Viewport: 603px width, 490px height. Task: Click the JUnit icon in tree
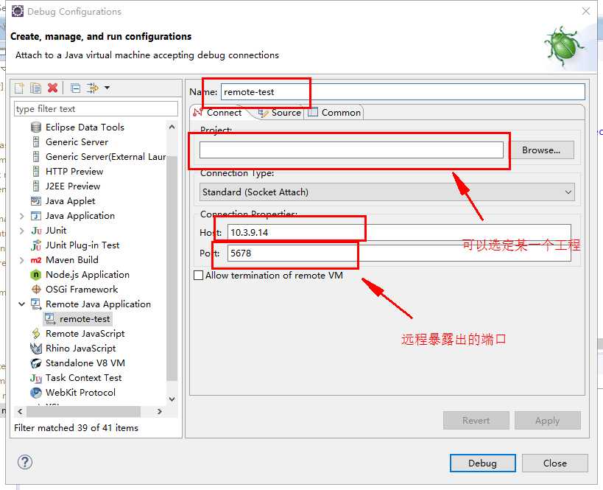click(x=36, y=231)
